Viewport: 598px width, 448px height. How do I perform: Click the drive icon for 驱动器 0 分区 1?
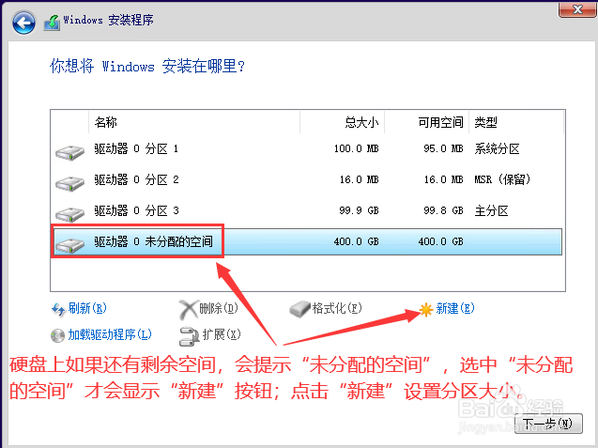click(x=69, y=152)
